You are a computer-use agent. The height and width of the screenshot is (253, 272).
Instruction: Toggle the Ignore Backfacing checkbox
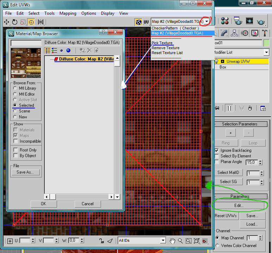pyautogui.click(x=217, y=150)
